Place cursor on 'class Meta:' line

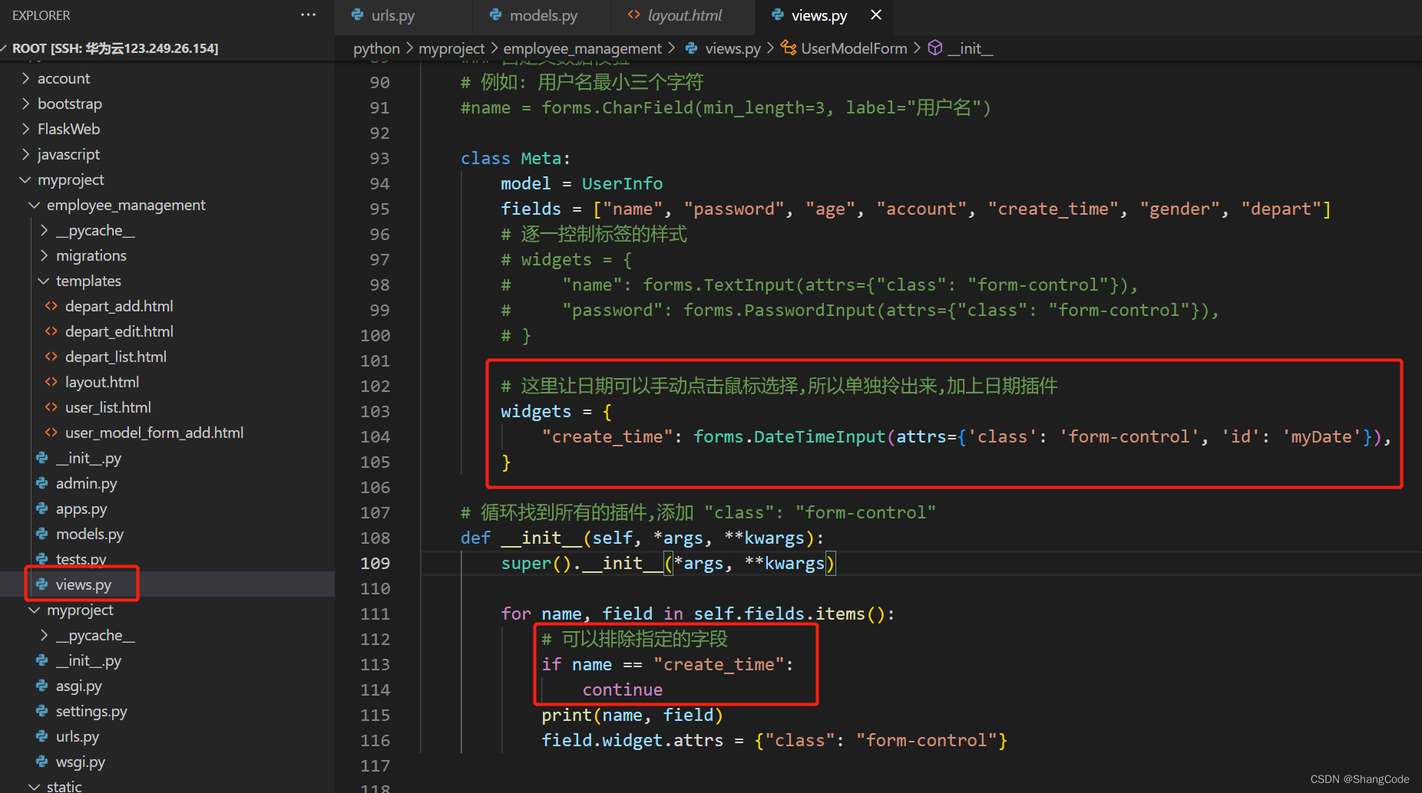tap(515, 158)
